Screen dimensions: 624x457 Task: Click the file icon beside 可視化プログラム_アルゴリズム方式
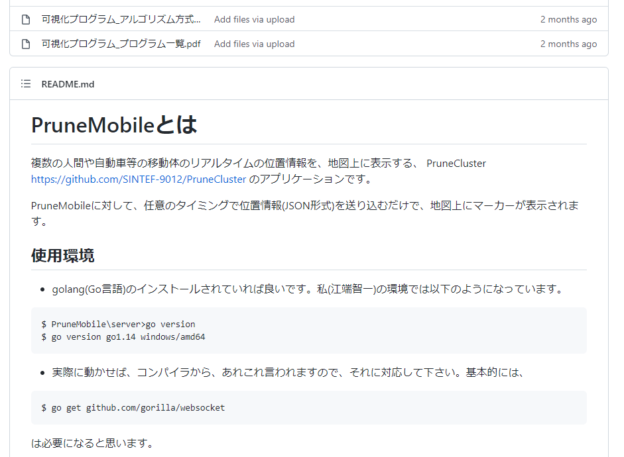point(26,19)
